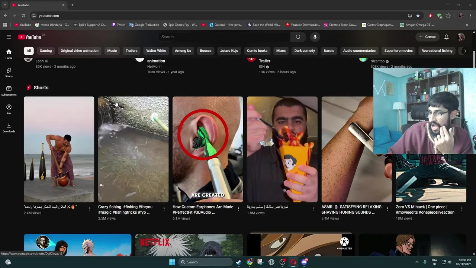Select the All filter chip

[x=29, y=51]
